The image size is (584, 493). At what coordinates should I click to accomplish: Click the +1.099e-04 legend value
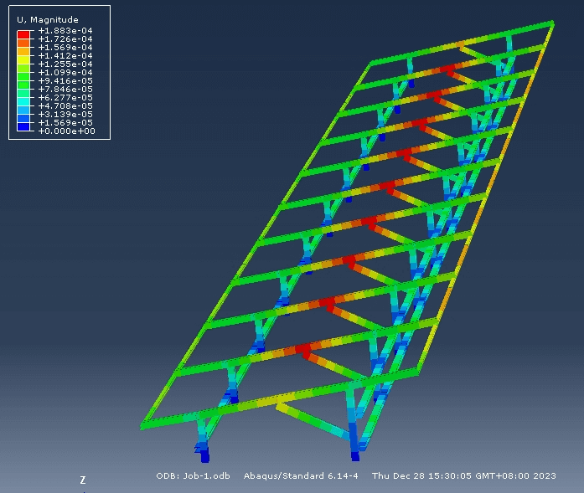(65, 73)
